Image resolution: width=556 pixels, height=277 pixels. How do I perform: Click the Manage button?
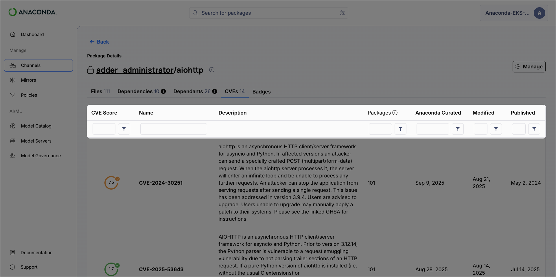pyautogui.click(x=529, y=66)
